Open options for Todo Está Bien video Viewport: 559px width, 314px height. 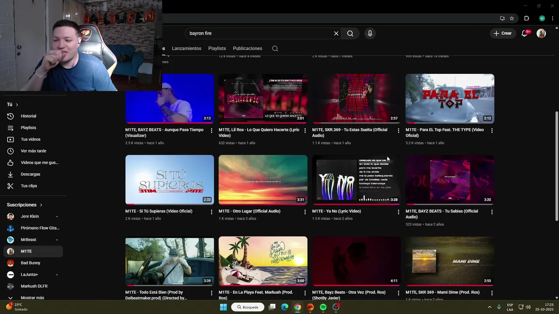212,293
